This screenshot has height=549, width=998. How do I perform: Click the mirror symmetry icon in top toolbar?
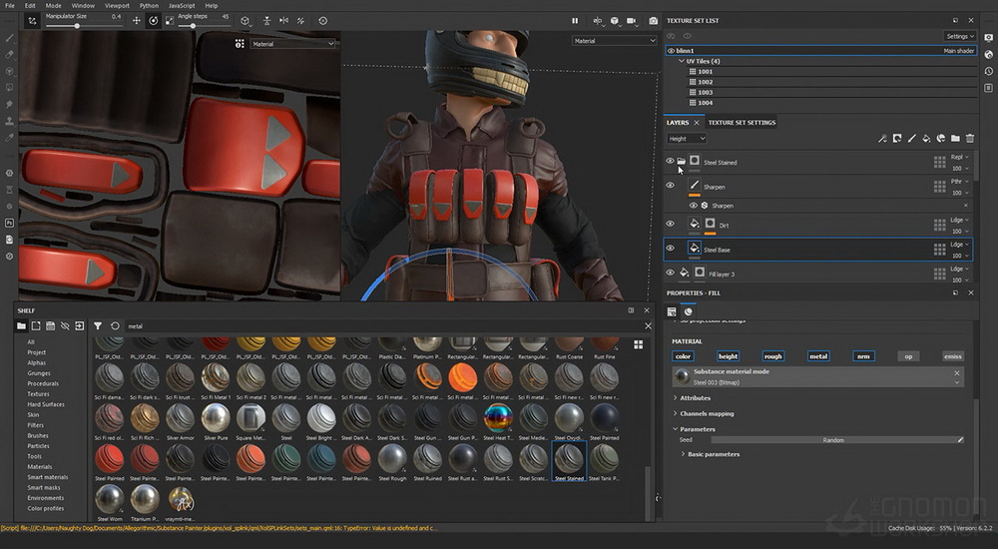pyautogui.click(x=283, y=21)
